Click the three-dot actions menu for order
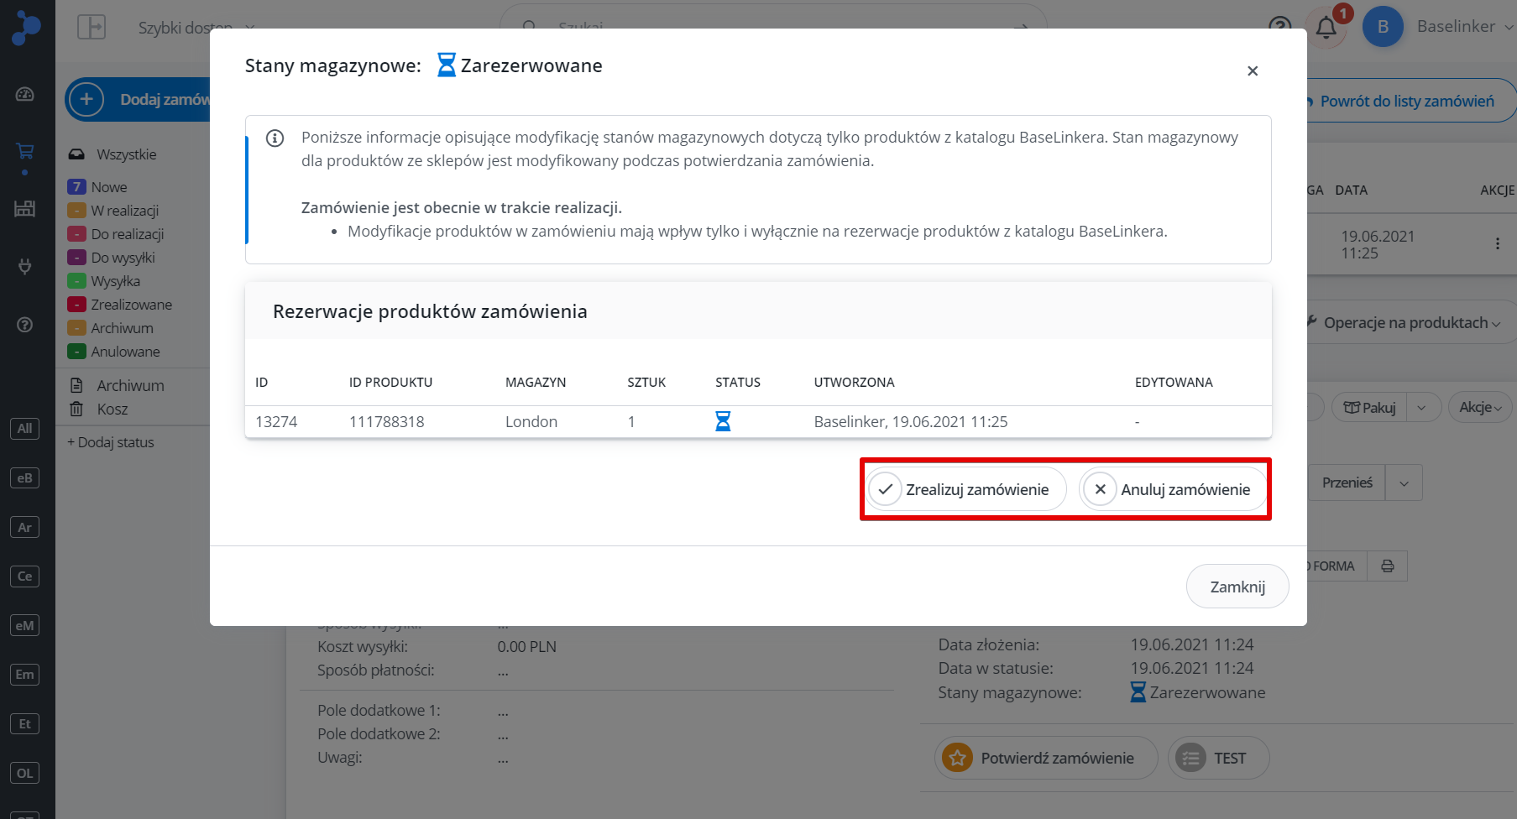The image size is (1517, 819). click(1497, 244)
